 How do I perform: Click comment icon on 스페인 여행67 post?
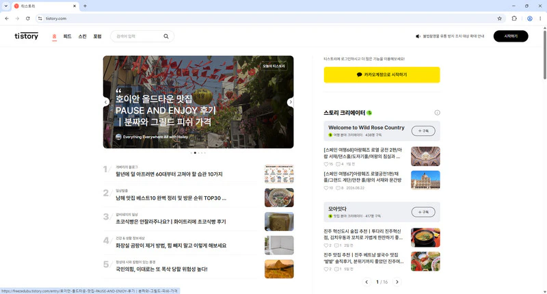pyautogui.click(x=338, y=188)
